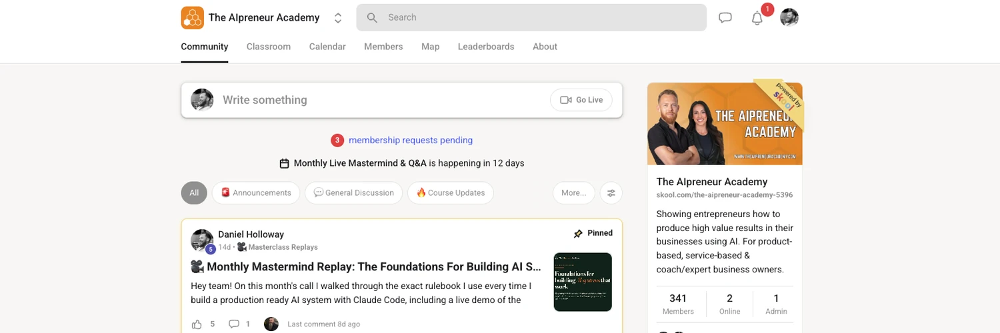Open the Map tab

click(431, 47)
